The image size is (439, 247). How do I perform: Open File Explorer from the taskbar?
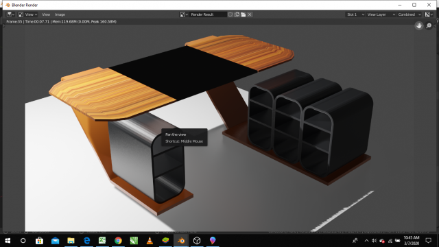tap(71, 241)
